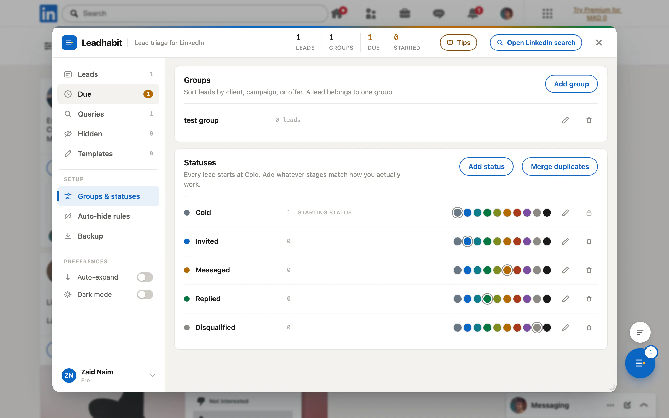Click the white floating list filter button
Screen dimensions: 669x418
pyautogui.click(x=640, y=332)
